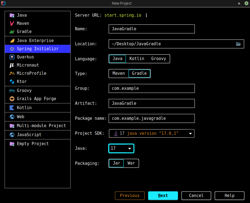Viewport: 250px width, 203px height.
Task: Choose the Grails App Forge icon
Action: 12,99
